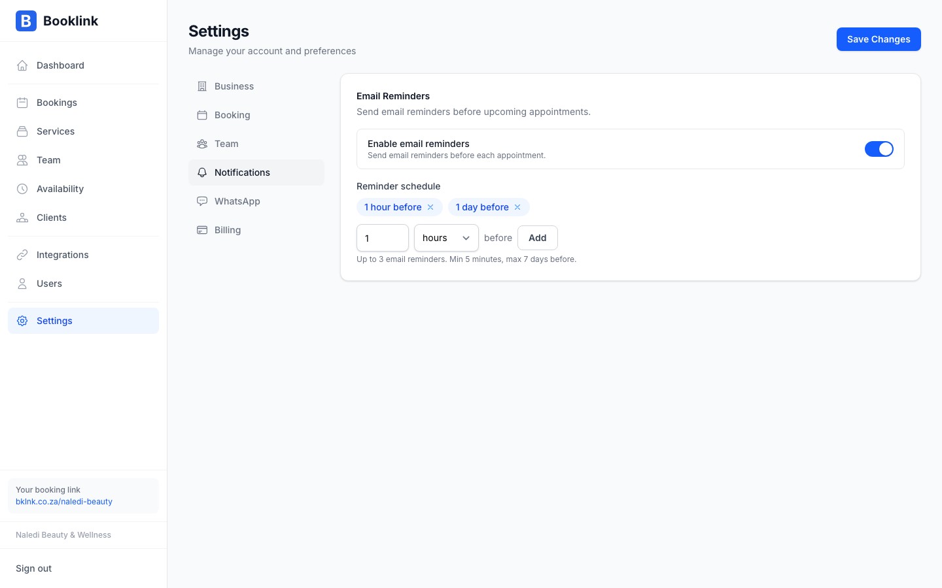Click the Integrations link icon

pos(22,255)
